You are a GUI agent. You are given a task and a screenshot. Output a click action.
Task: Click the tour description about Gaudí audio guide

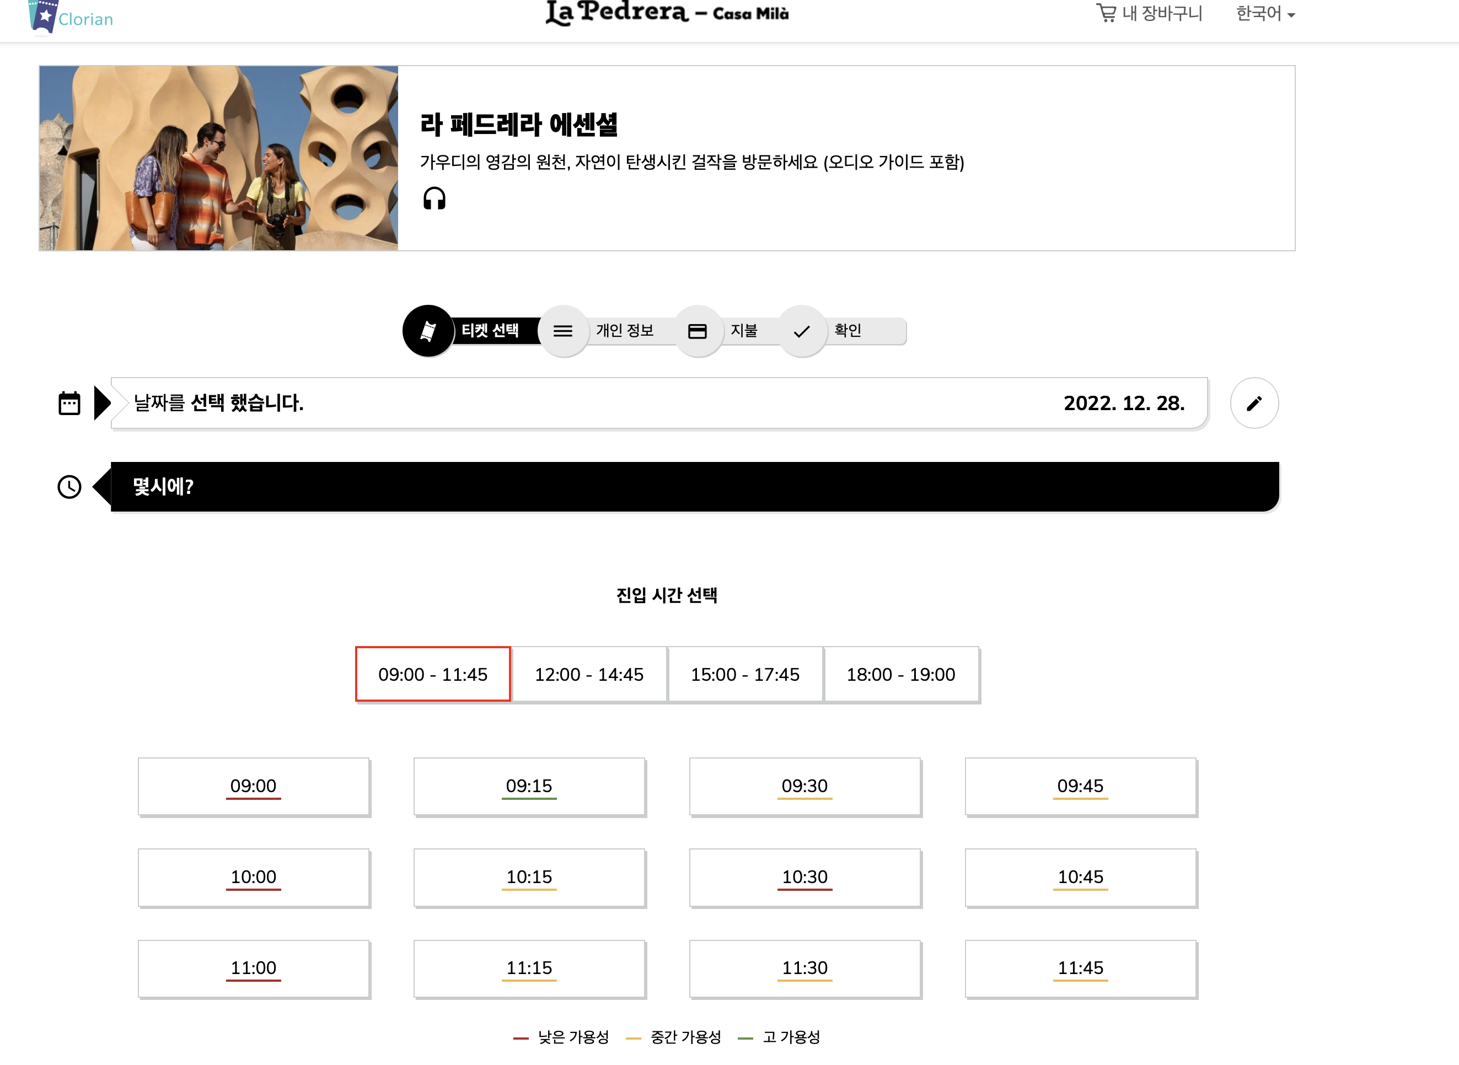coord(692,162)
